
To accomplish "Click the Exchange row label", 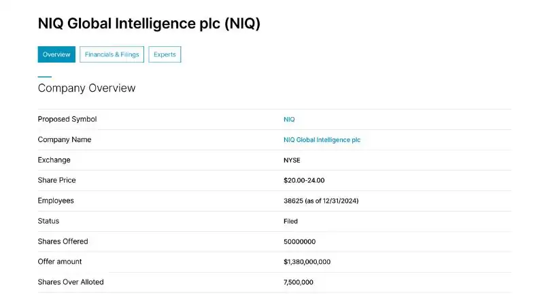I will tap(54, 160).
